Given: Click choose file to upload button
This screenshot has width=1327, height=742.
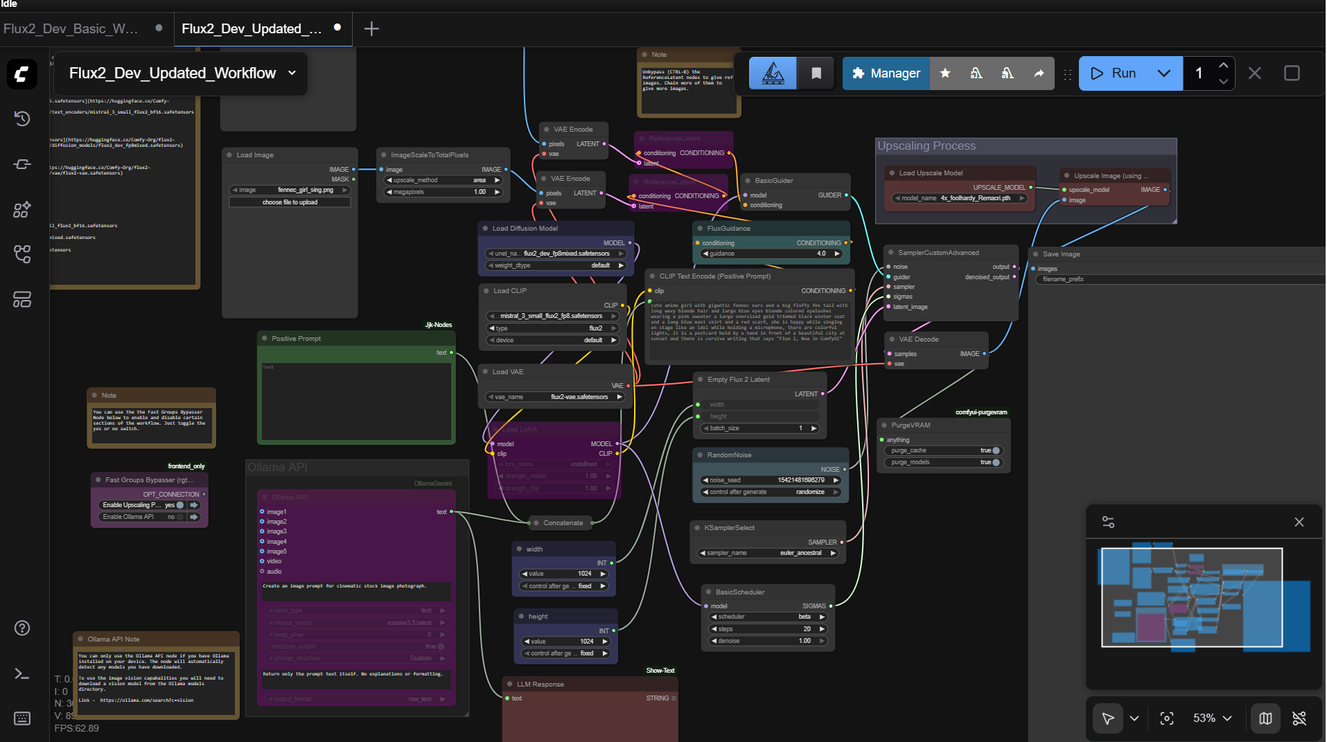Looking at the screenshot, I should (290, 202).
